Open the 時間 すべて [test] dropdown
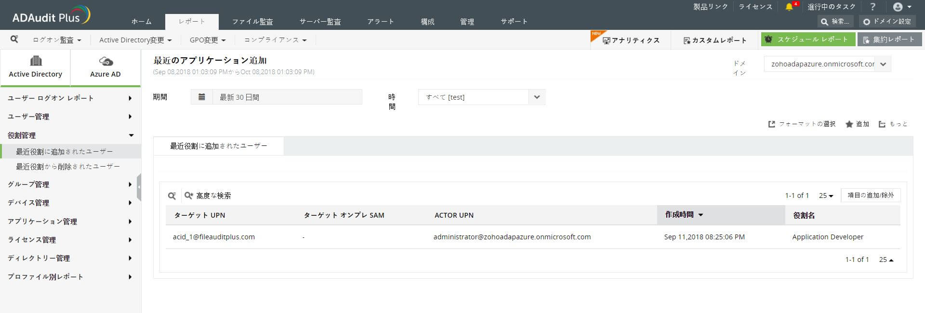 point(482,97)
